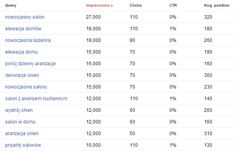Viewport: 234px width, 151px height.
Task: Open the 'nowoczesne salony' query link
Action: (x=26, y=87)
